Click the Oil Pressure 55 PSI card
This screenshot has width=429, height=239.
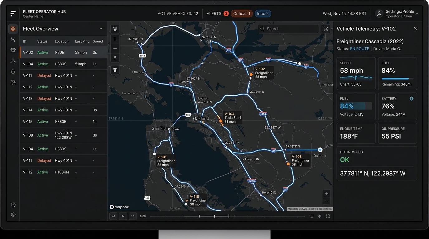(x=398, y=133)
